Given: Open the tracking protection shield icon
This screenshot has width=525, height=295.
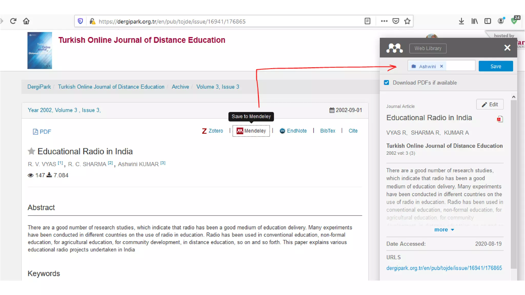Looking at the screenshot, I should (80, 21).
